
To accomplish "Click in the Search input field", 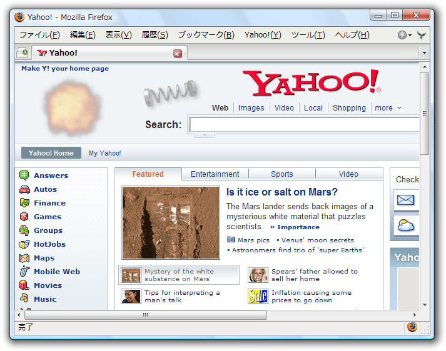I will click(304, 124).
